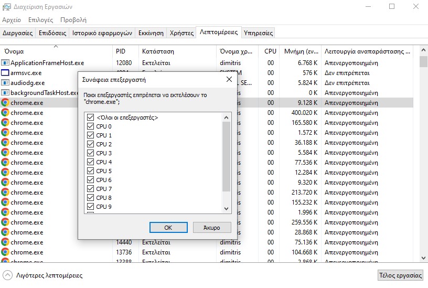The image size is (428, 288).
Task: Click Chrome icon of the 155.232 K row
Action: pyautogui.click(x=5, y=202)
